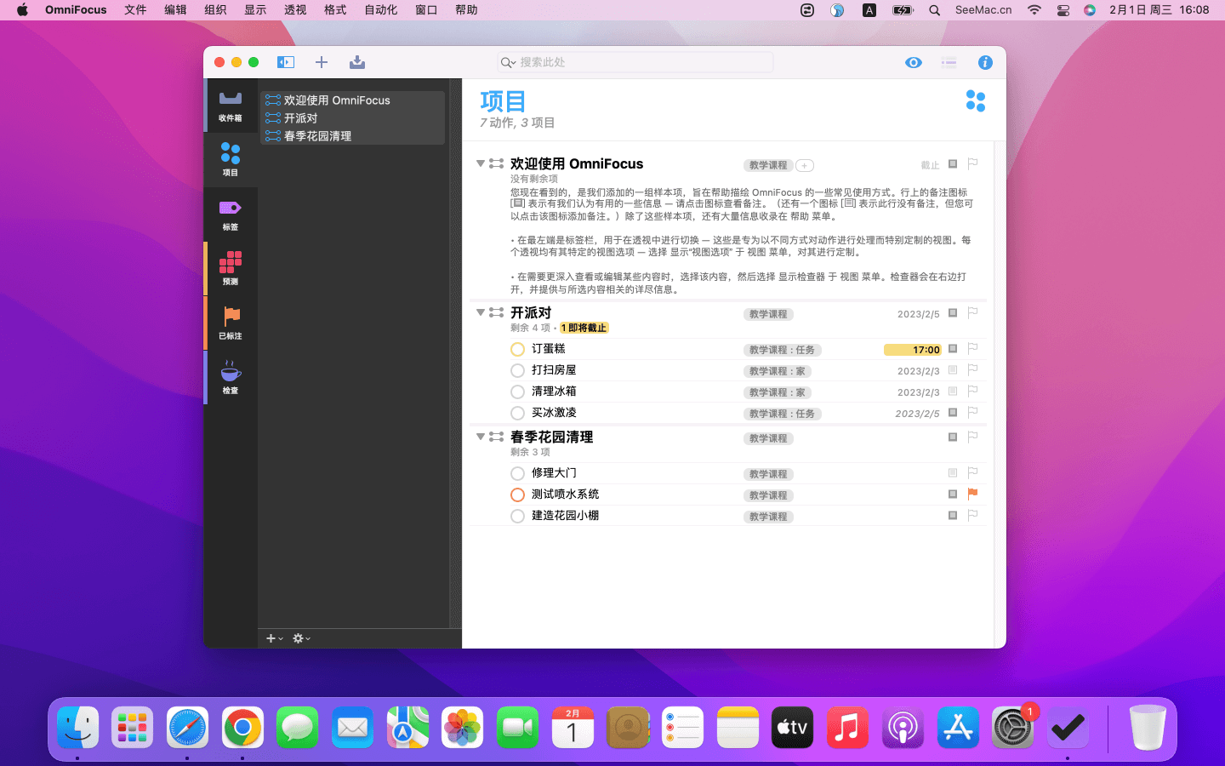Viewport: 1225px width, 766px height.
Task: Flag the 订蛋糕 action
Action: (972, 348)
